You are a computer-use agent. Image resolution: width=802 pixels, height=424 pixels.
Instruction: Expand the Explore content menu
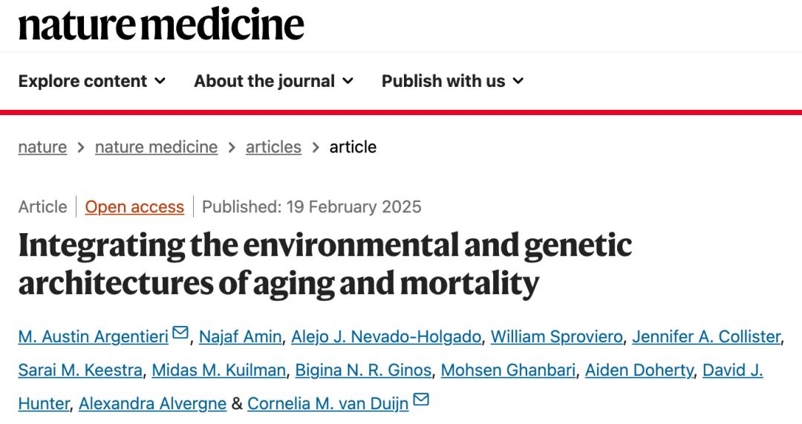tap(92, 81)
